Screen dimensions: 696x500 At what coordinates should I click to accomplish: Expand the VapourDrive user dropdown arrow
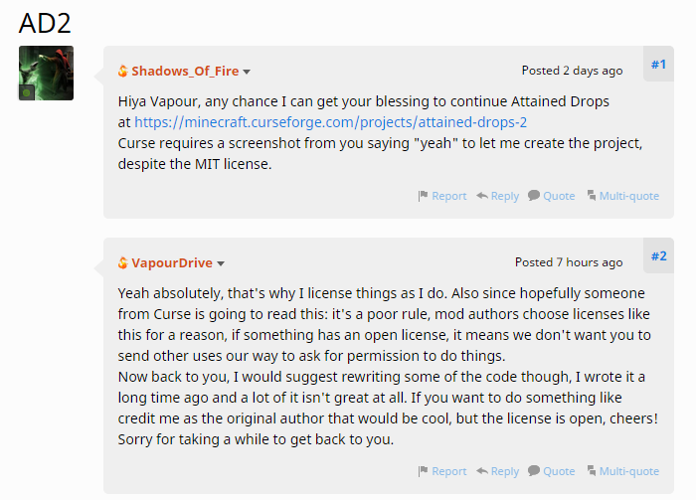click(221, 263)
